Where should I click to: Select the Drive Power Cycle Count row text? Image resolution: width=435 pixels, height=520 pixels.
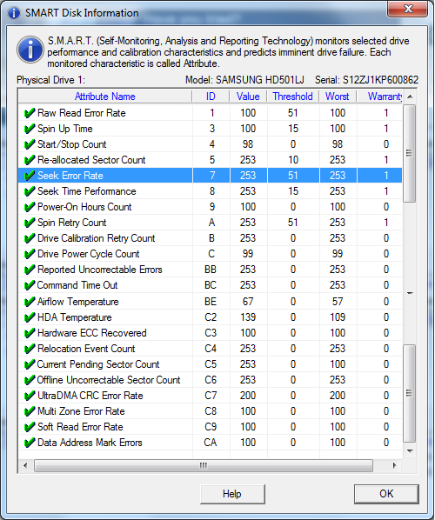coord(89,254)
